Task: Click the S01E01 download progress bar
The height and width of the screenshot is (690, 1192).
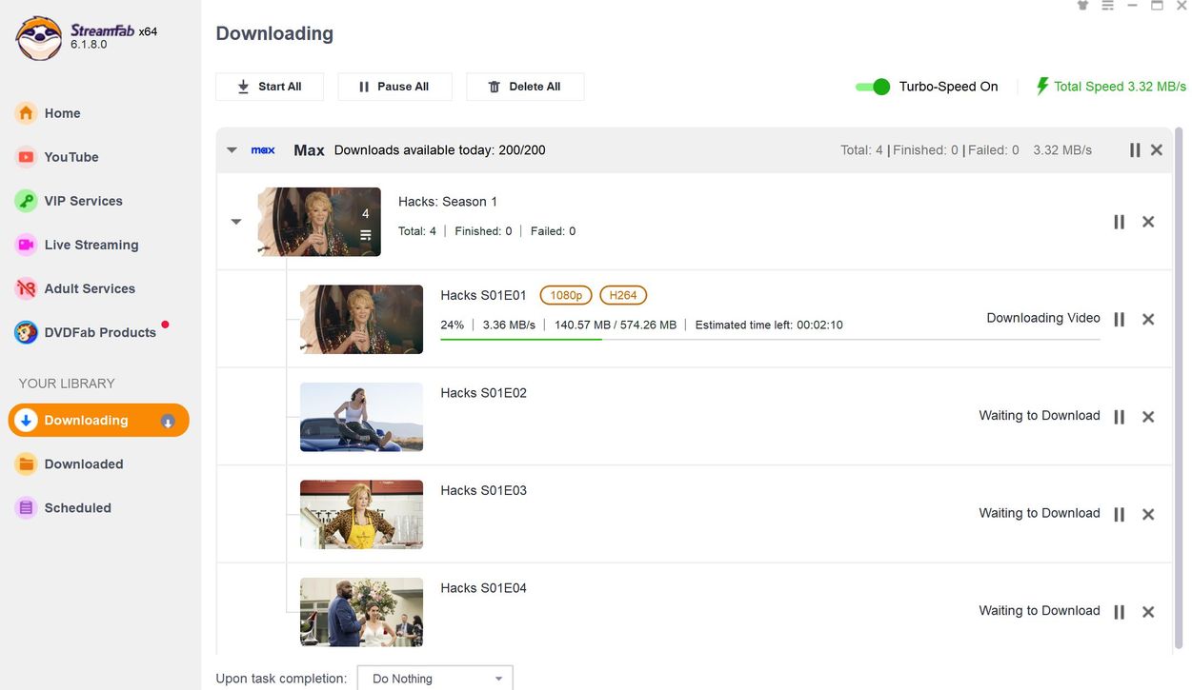Action: pos(770,339)
